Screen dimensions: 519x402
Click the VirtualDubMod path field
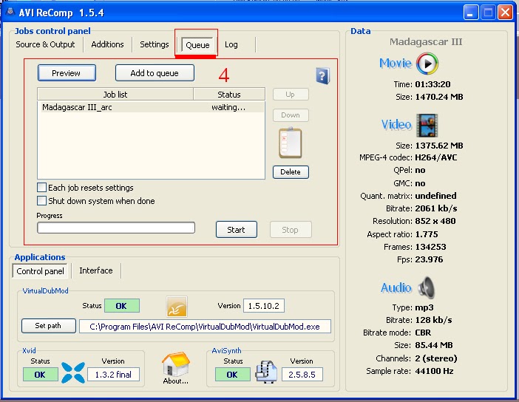[205, 327]
